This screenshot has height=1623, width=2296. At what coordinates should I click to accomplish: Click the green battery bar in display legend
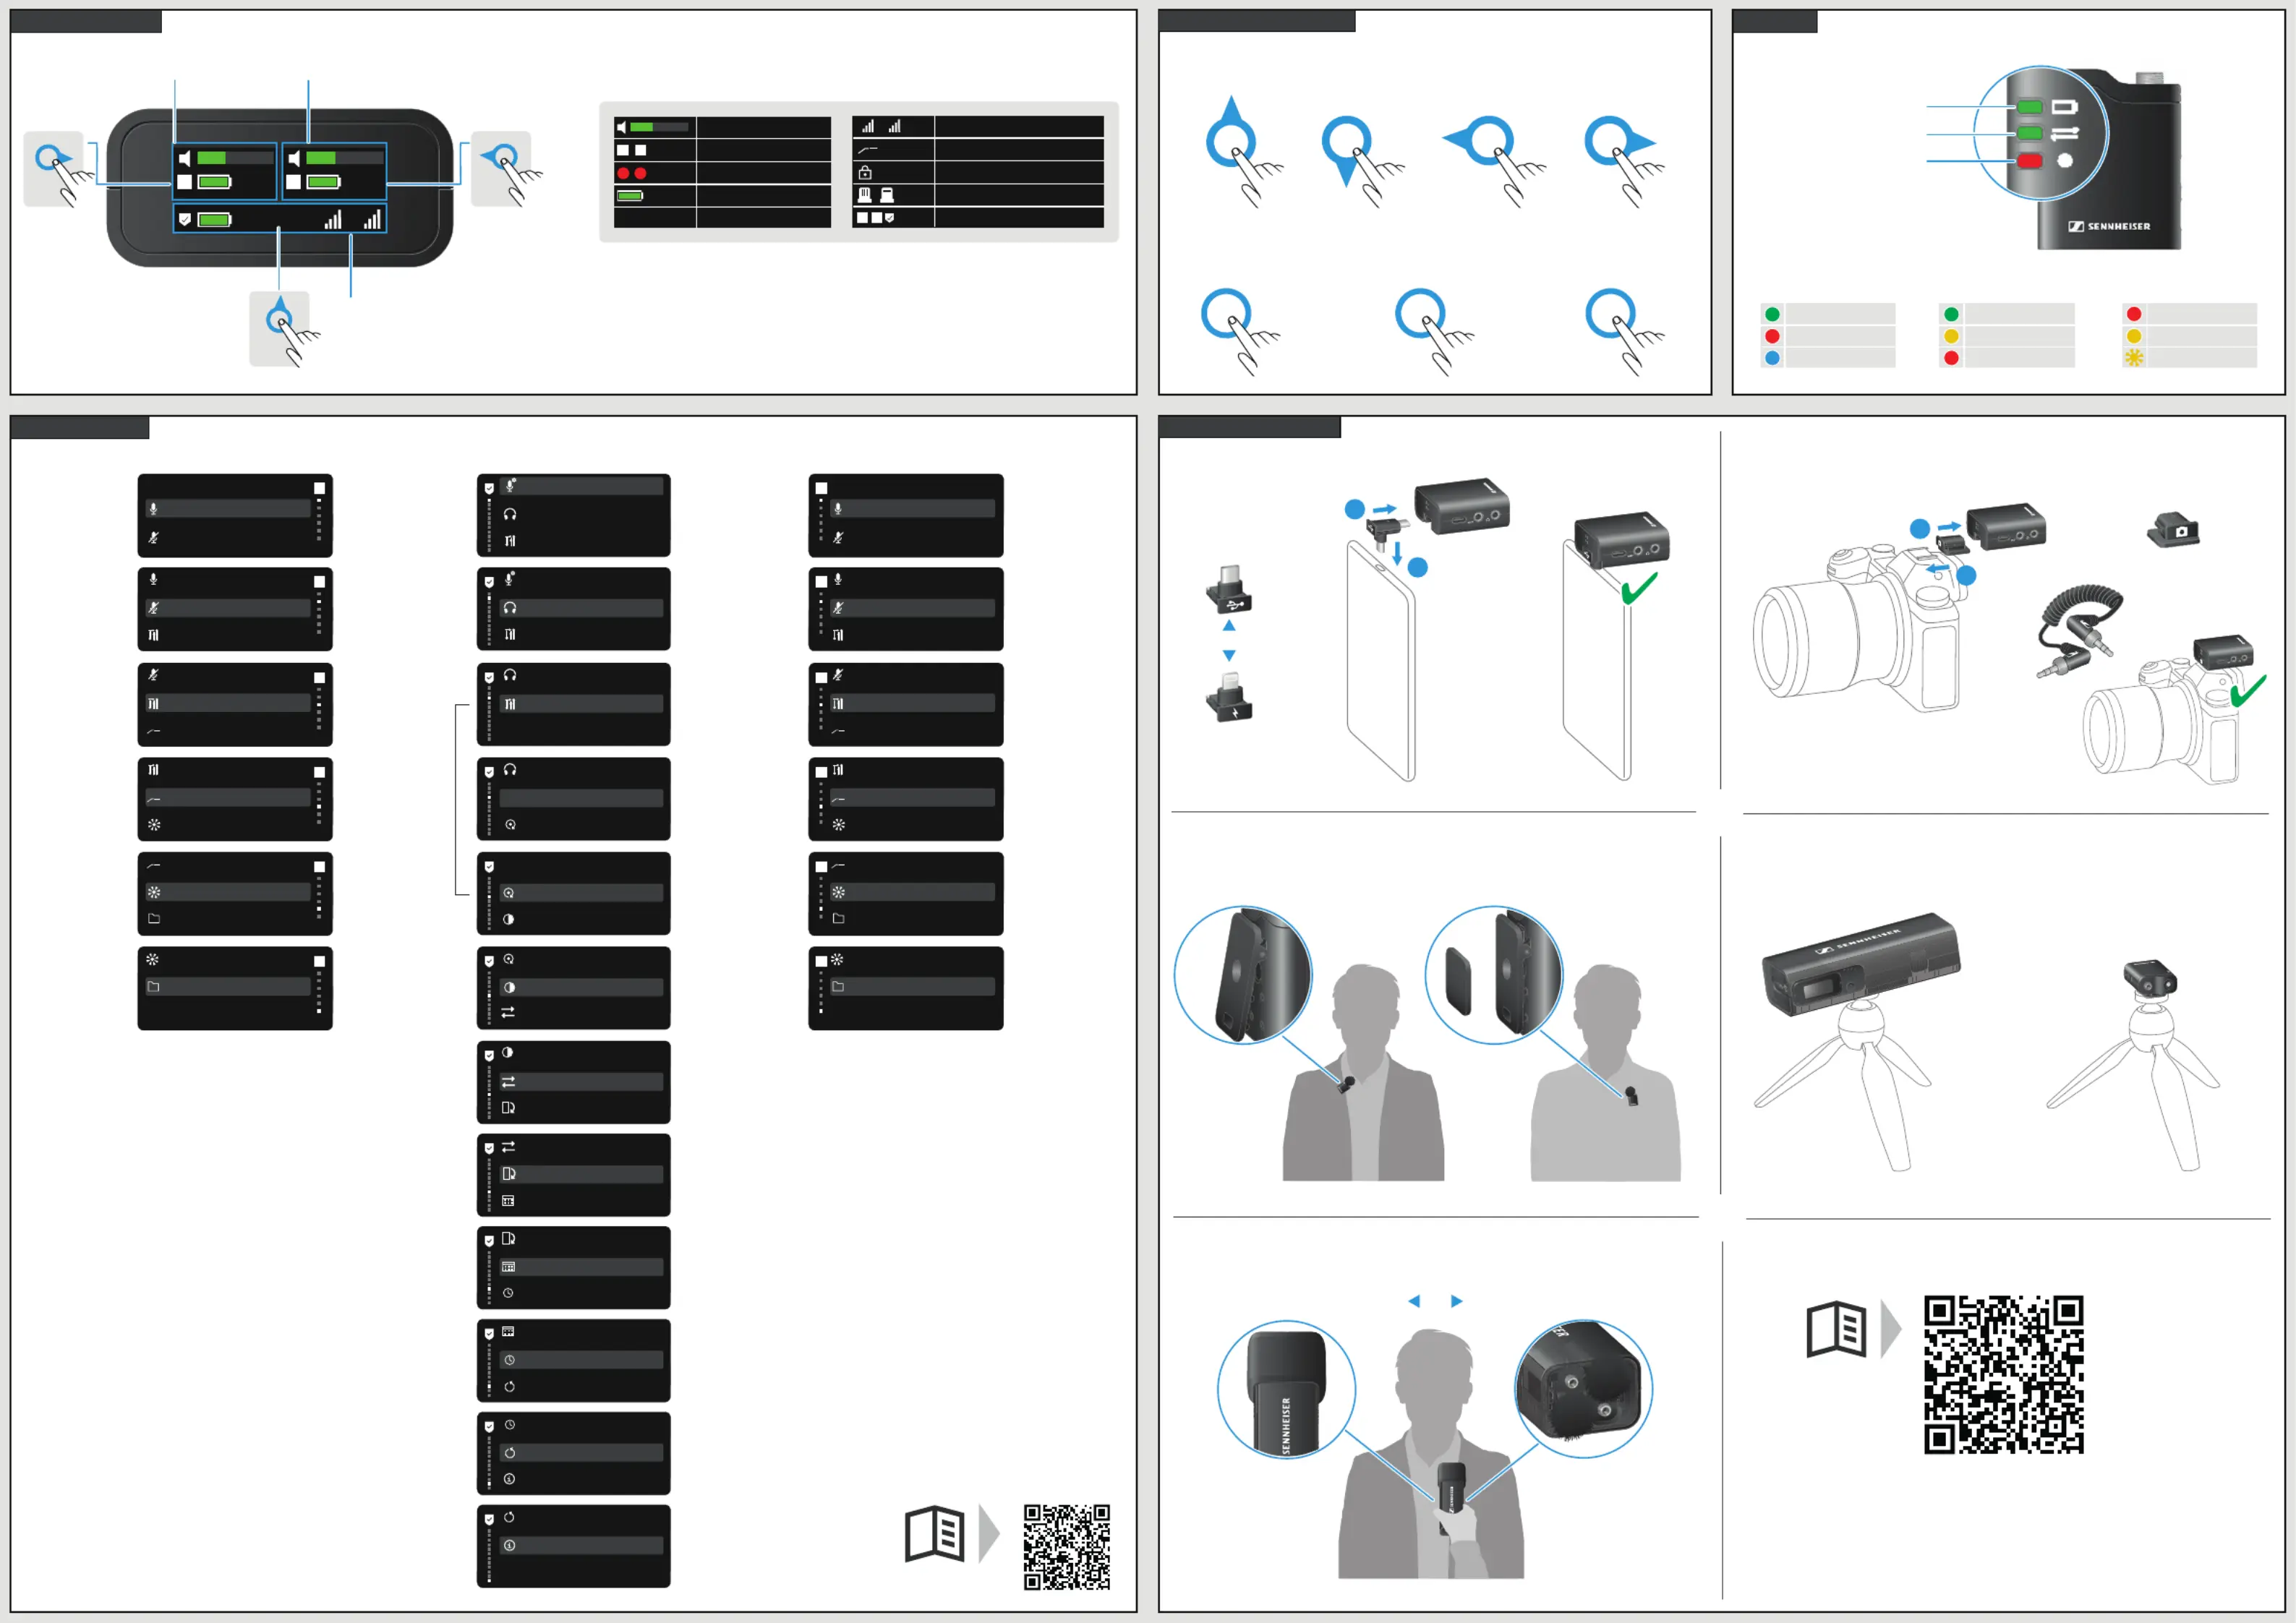tap(630, 196)
